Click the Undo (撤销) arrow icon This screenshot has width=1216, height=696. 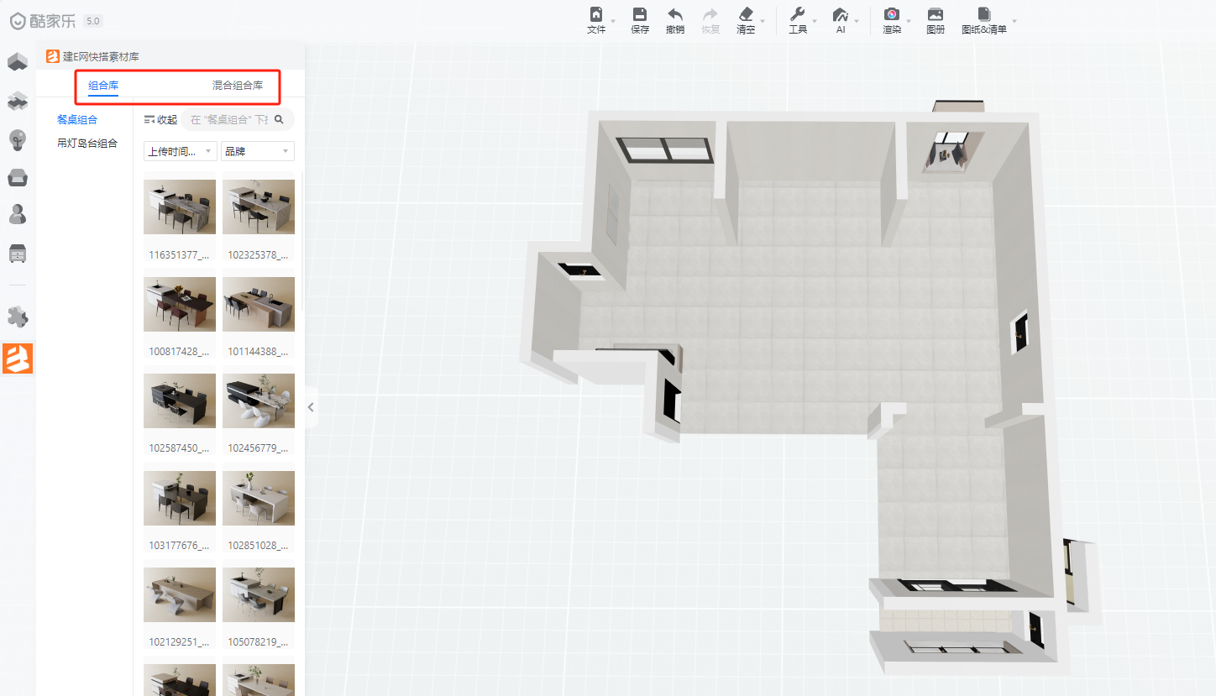674,15
